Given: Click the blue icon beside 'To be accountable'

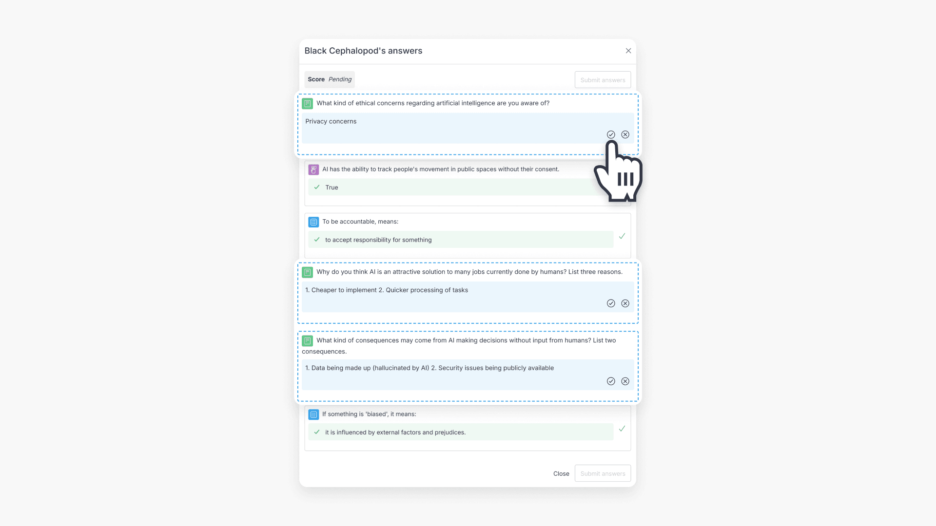Looking at the screenshot, I should coord(313,222).
